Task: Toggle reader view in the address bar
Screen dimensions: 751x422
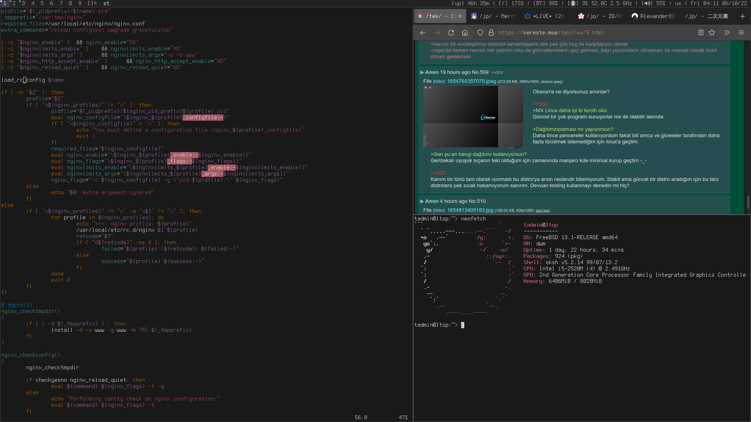Action: [701, 33]
